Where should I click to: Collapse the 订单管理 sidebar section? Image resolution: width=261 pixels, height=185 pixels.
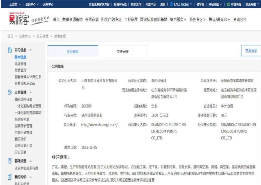click(31, 92)
